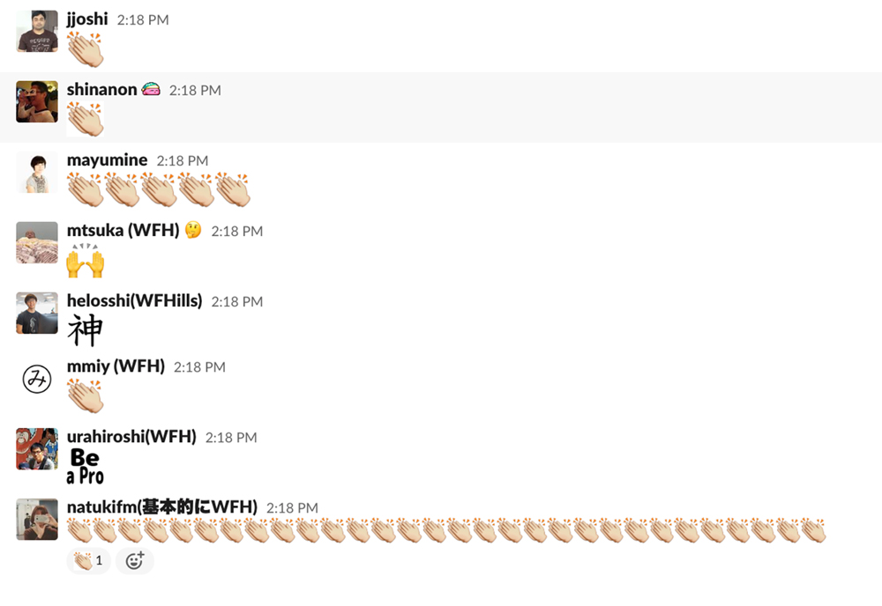Click the 2:18 PM timestamp on jjoshi's message
Screen dimensions: 882x606
click(x=143, y=19)
